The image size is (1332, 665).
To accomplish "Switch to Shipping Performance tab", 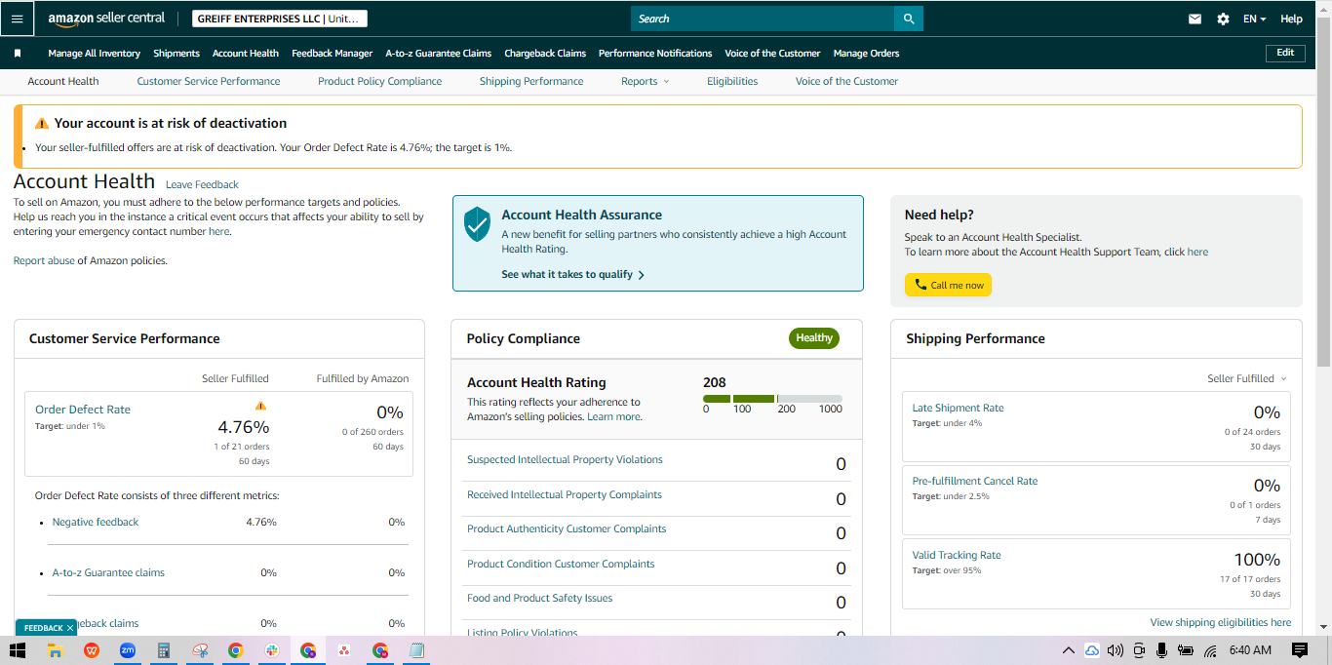I will 531,81.
